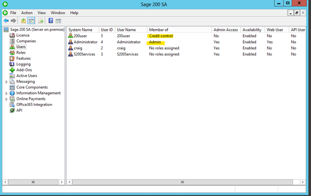Sort by API User column header

pos(298,30)
